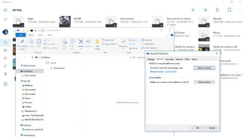Click the search icon in OneDrive app sidebar

point(5,20)
